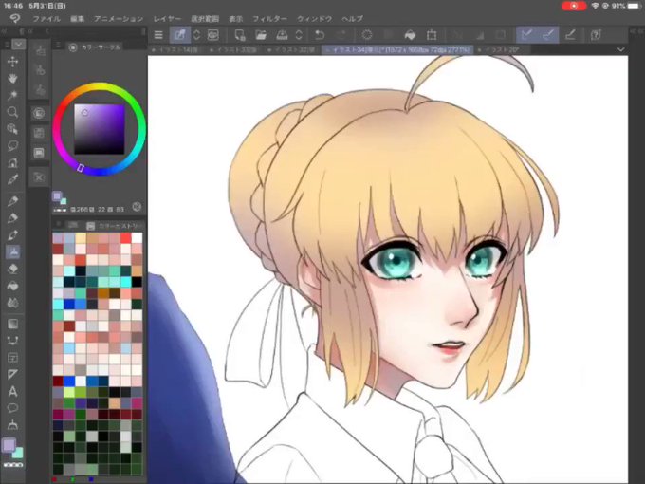Switch to transparent color chip under color wheel
This screenshot has height=484, width=645.
click(x=60, y=211)
